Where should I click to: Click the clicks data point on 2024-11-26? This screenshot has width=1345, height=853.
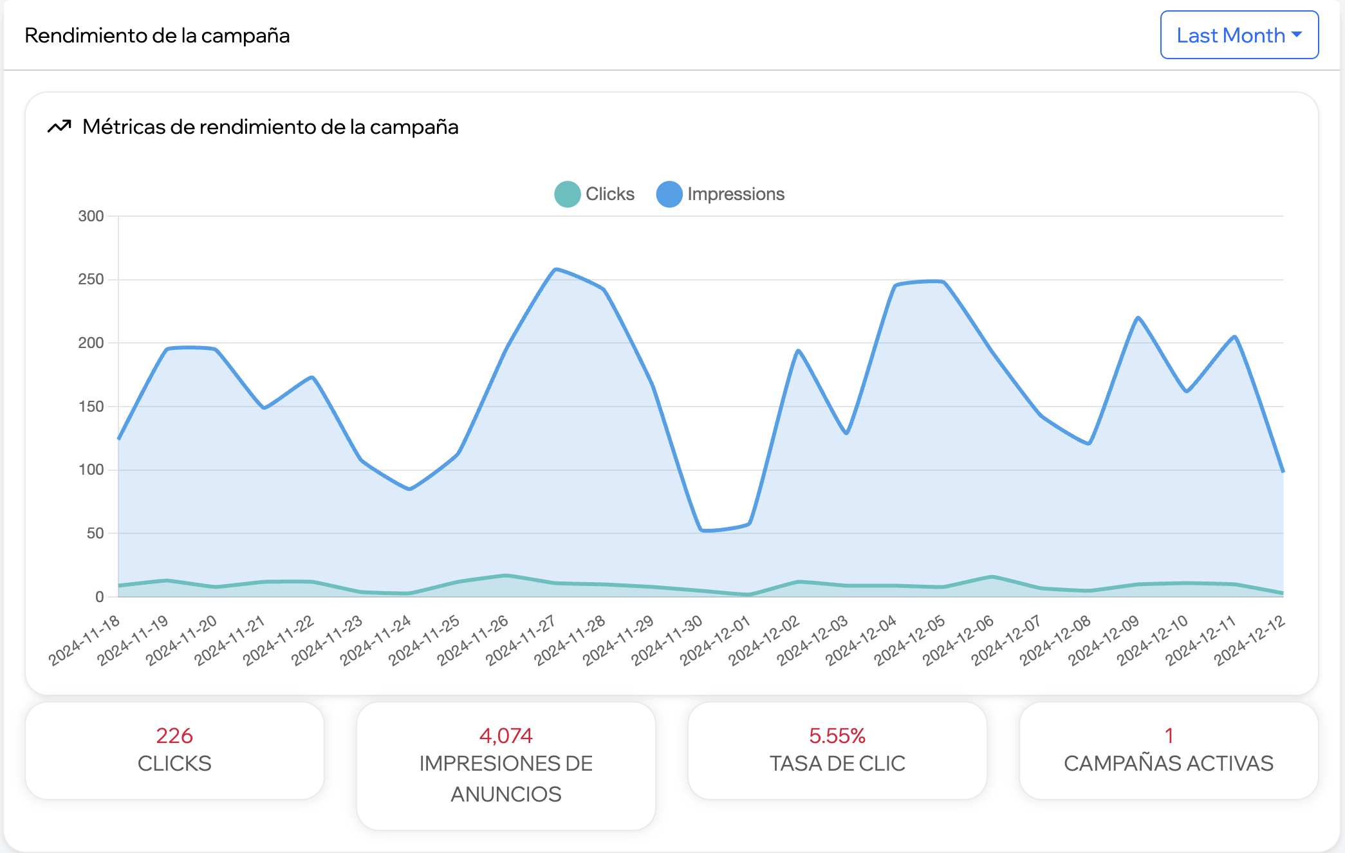(506, 575)
